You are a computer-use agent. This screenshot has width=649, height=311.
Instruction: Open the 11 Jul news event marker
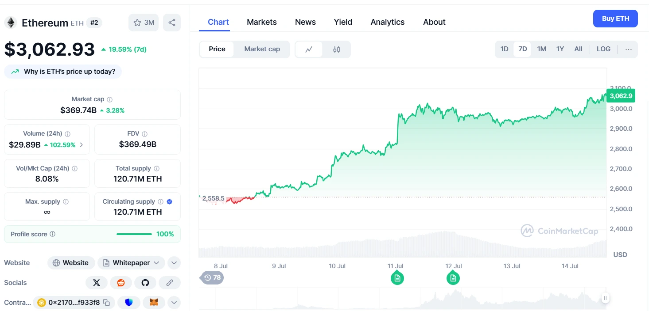(x=397, y=278)
